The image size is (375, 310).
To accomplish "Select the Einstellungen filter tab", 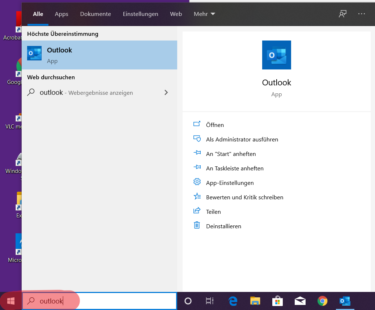I will pos(140,14).
